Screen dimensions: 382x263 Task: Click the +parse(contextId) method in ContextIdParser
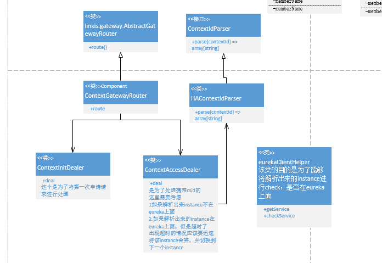pos(215,45)
